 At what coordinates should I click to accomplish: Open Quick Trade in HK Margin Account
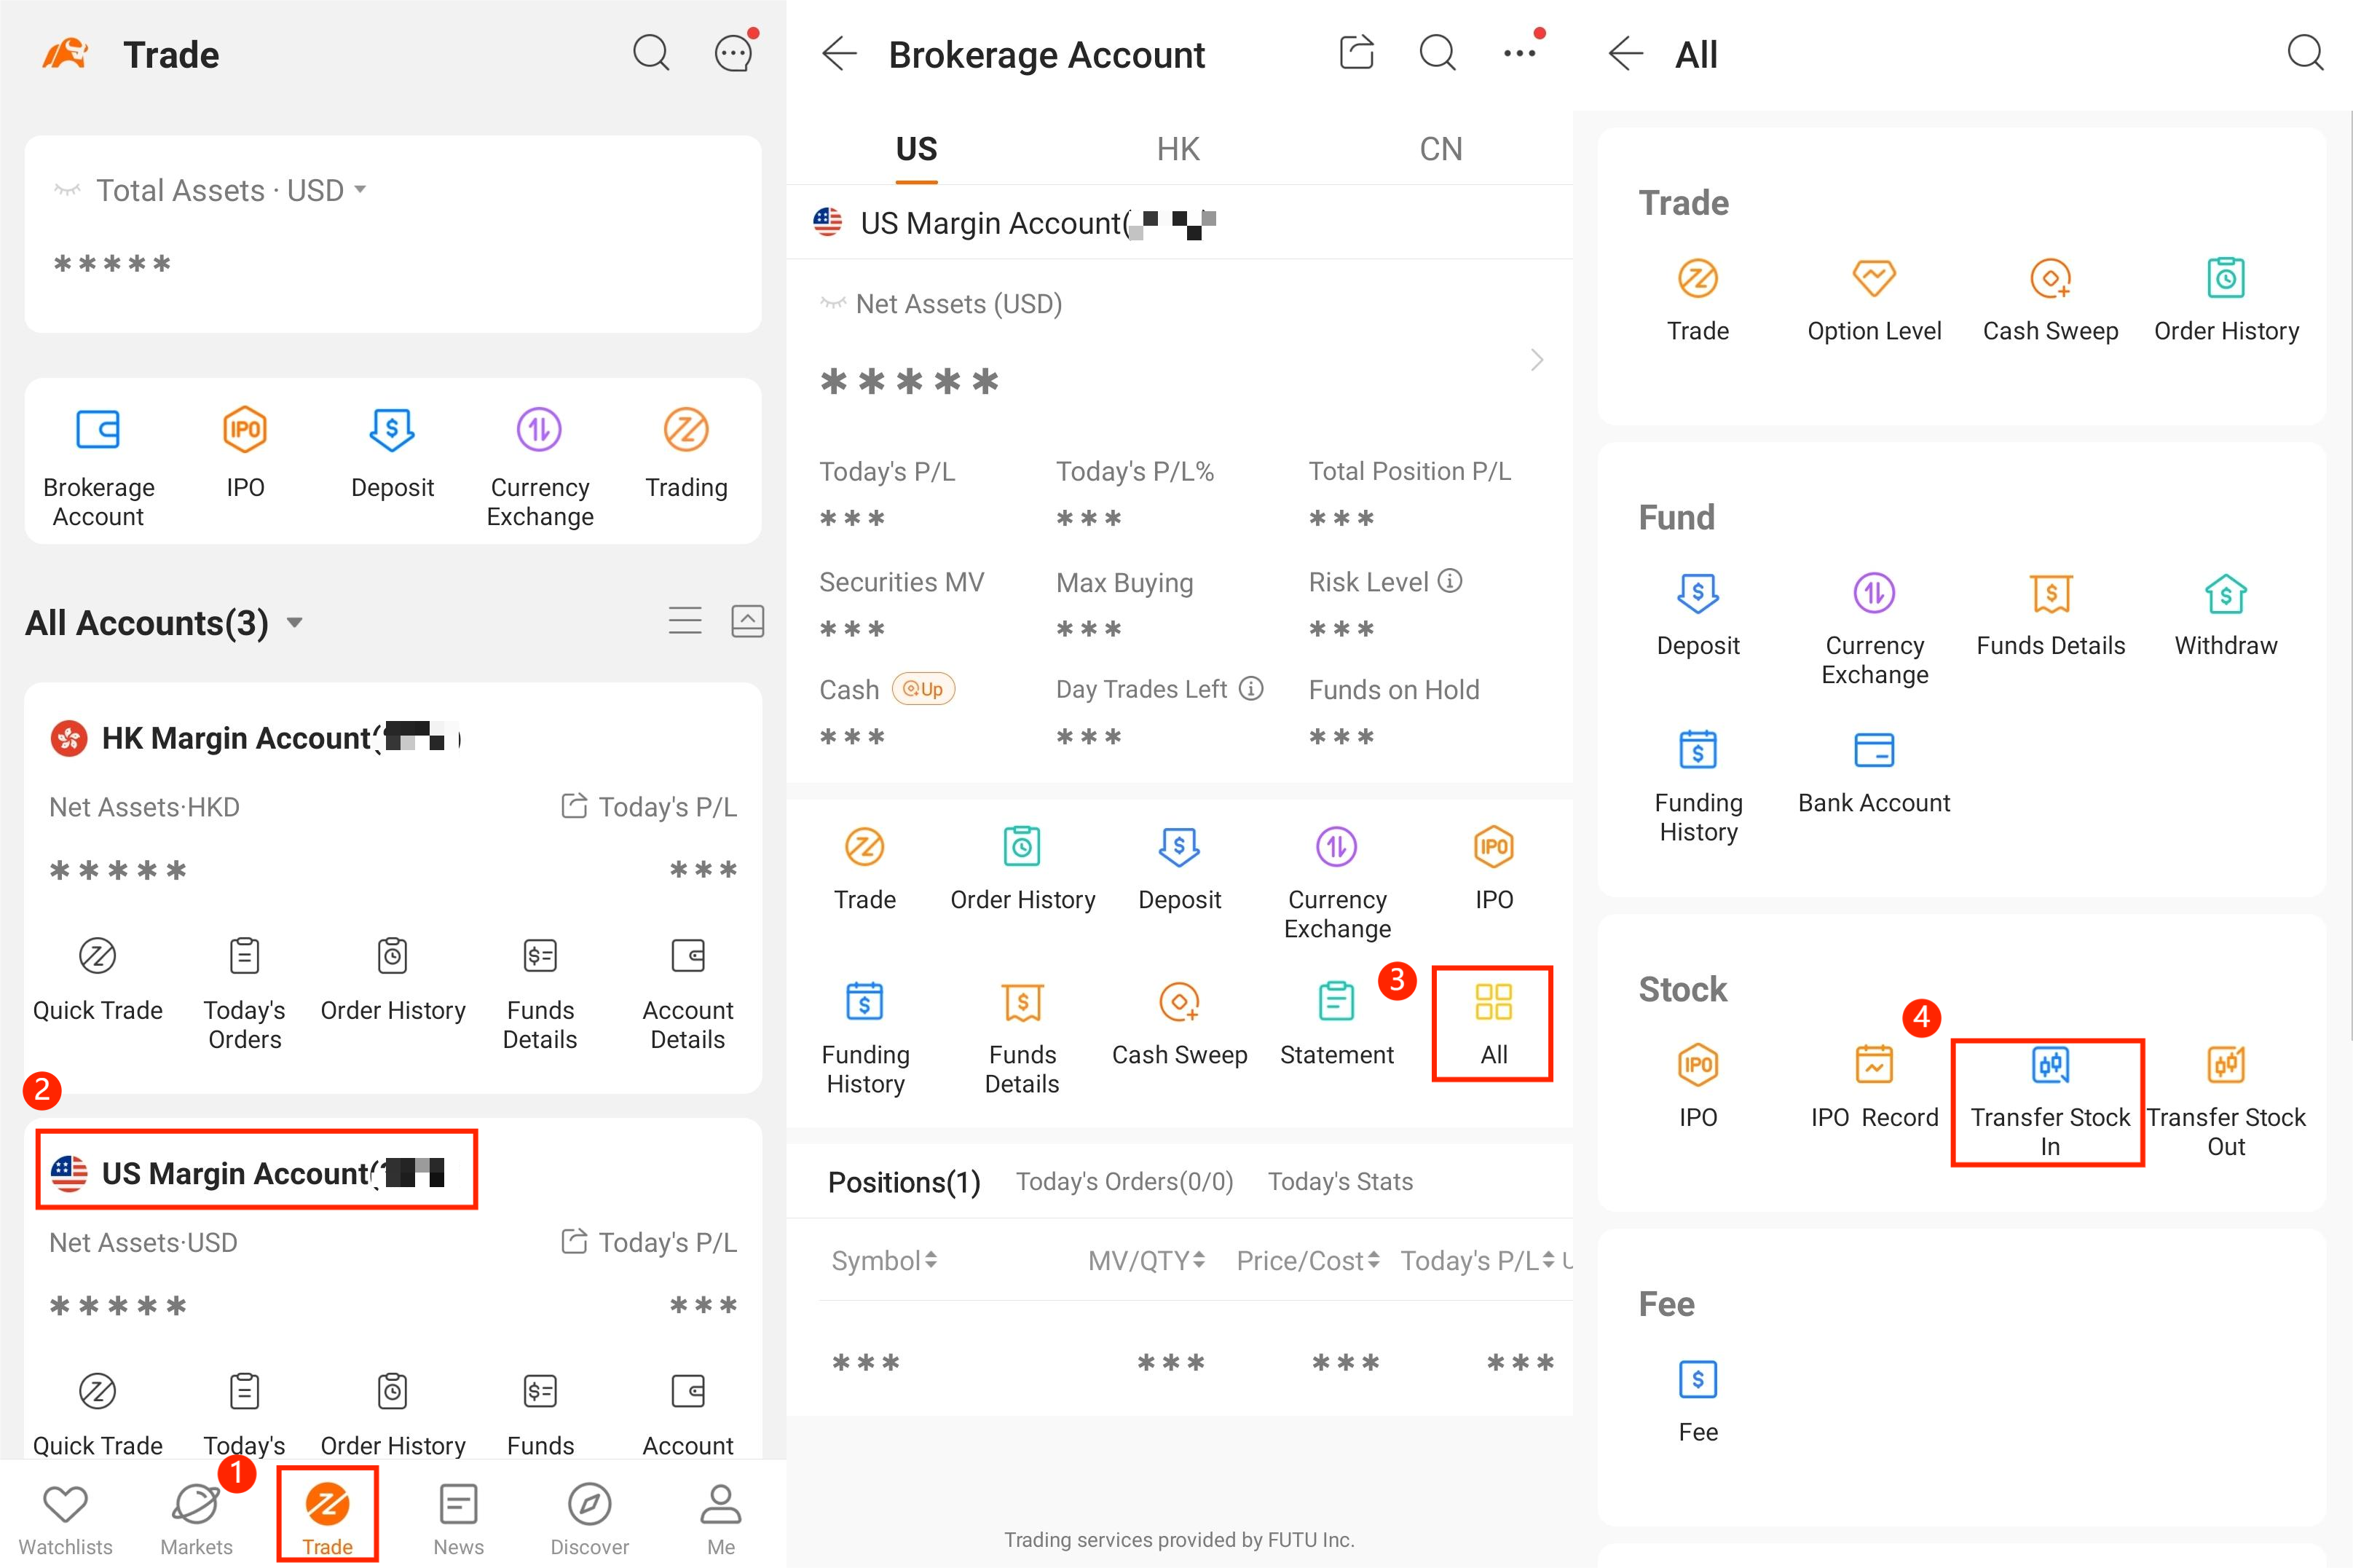pos(97,979)
